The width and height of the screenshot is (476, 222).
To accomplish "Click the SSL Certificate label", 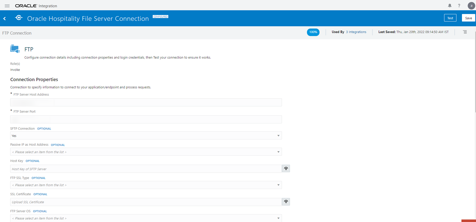I will pos(21,194).
